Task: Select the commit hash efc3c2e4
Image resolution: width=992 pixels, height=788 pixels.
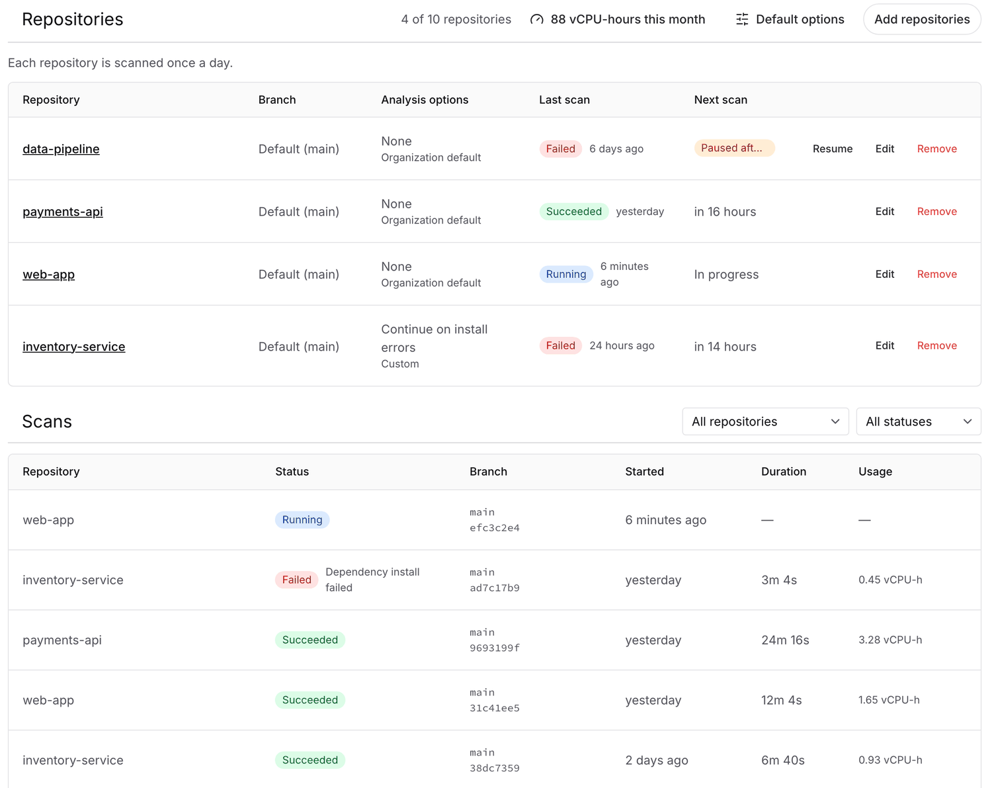Action: [495, 528]
